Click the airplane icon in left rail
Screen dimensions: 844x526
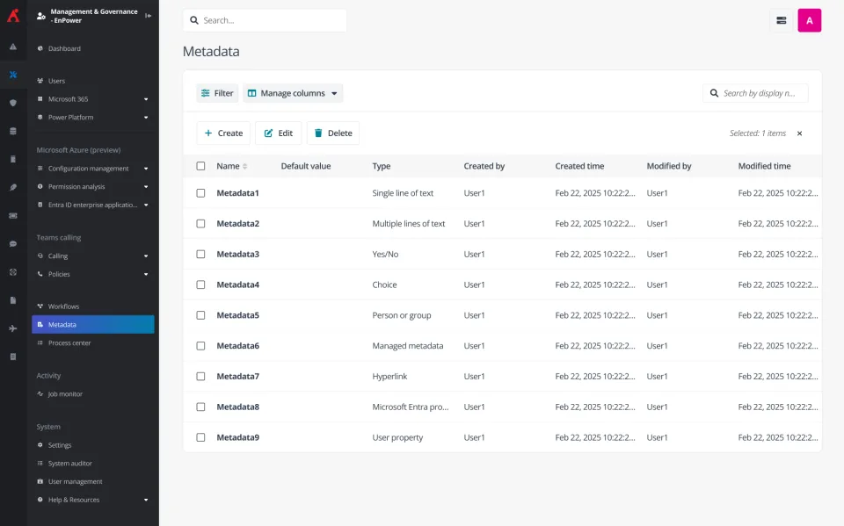pyautogui.click(x=12, y=328)
